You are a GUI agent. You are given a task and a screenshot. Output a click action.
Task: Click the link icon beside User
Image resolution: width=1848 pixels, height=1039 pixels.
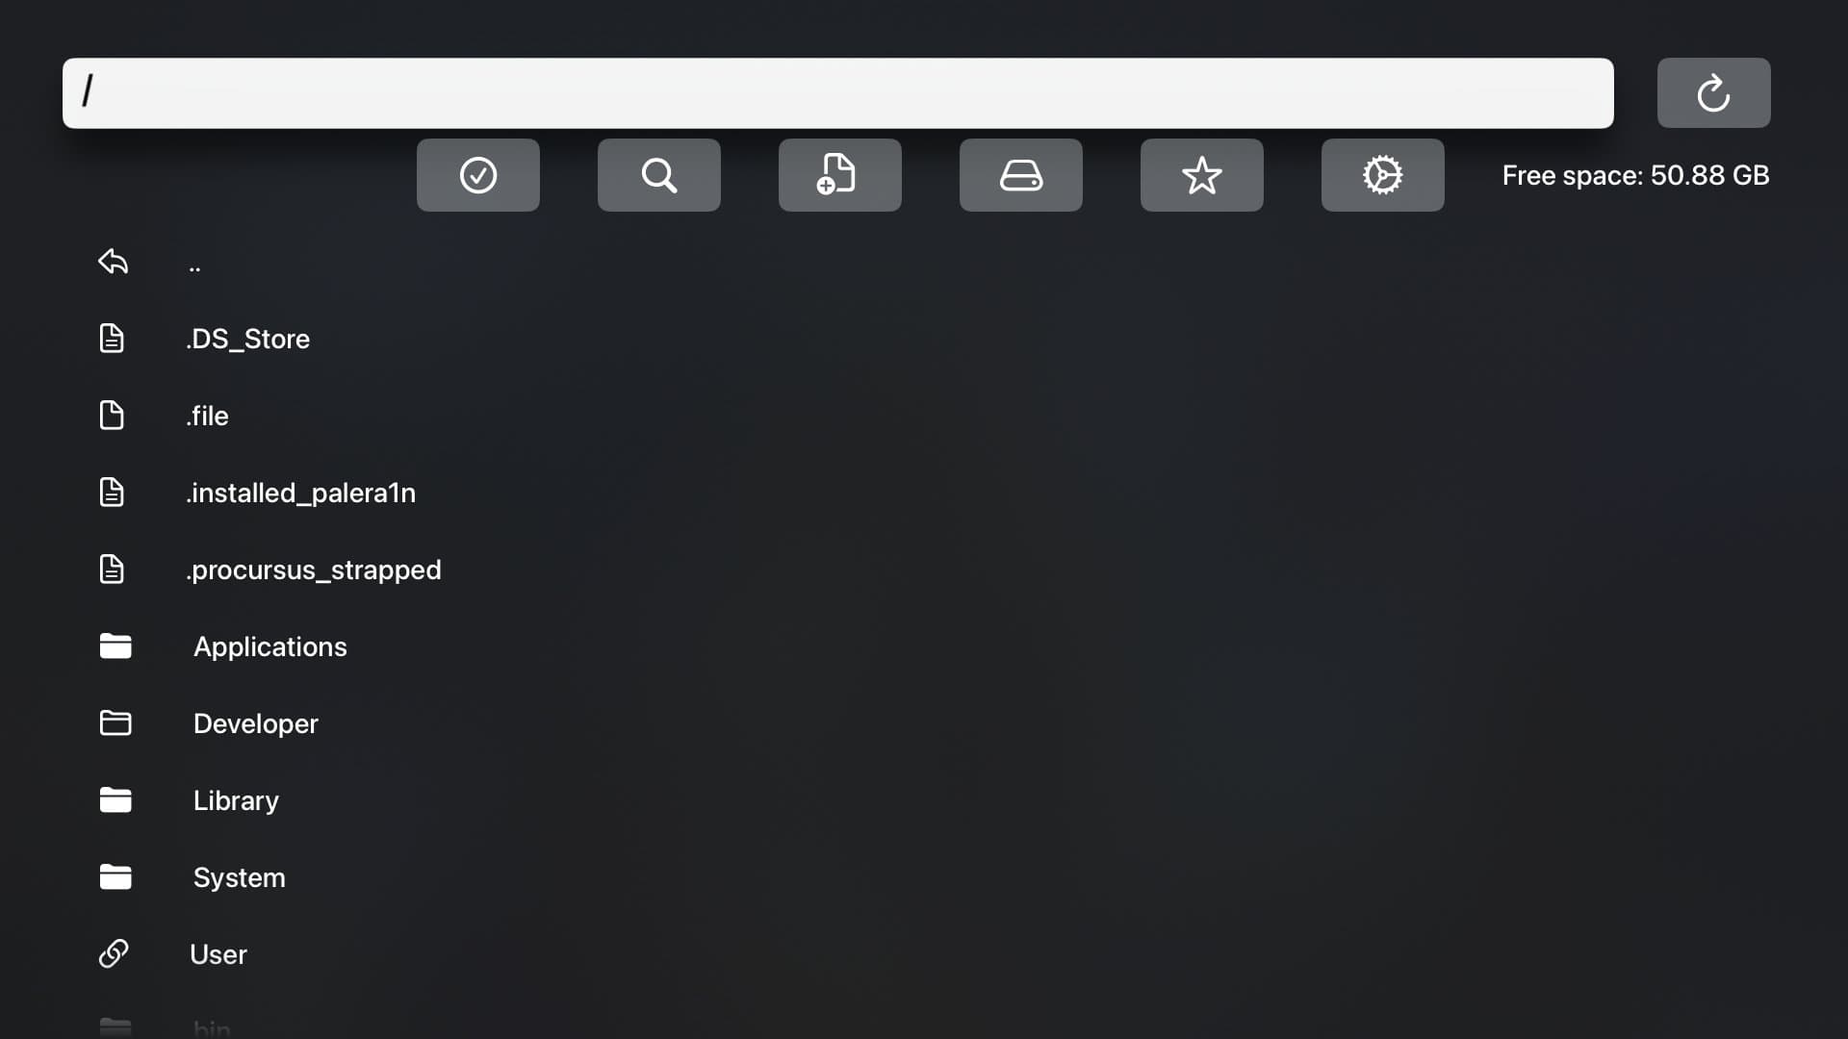114,953
